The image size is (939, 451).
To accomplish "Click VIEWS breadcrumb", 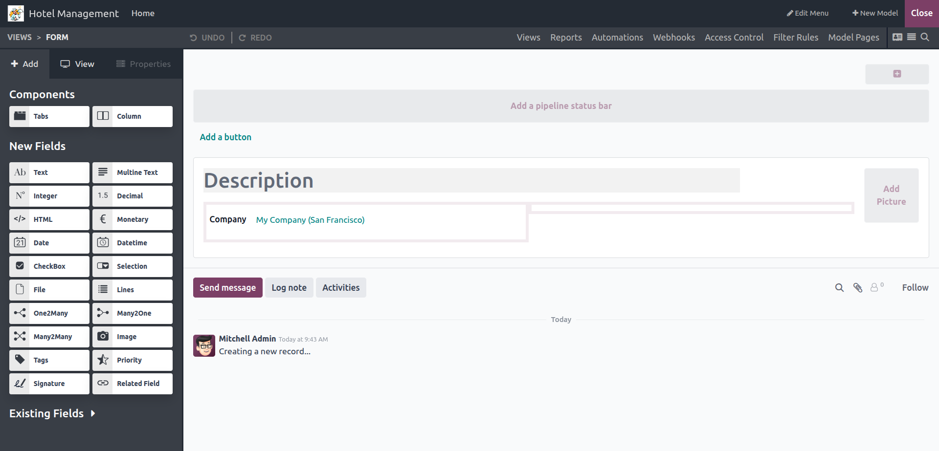I will coord(20,38).
